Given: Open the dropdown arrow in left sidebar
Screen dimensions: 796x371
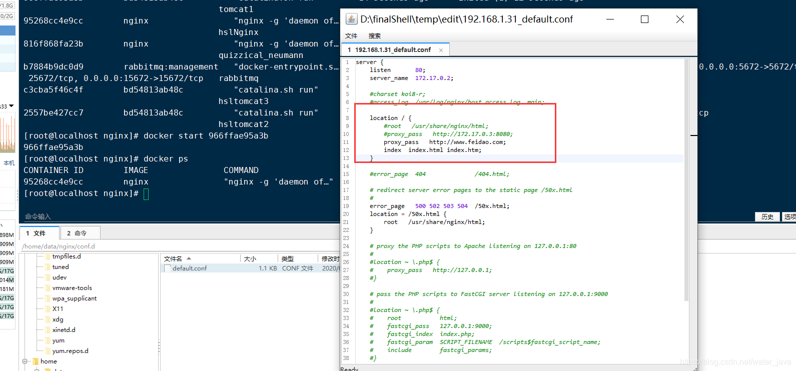Looking at the screenshot, I should (11, 106).
